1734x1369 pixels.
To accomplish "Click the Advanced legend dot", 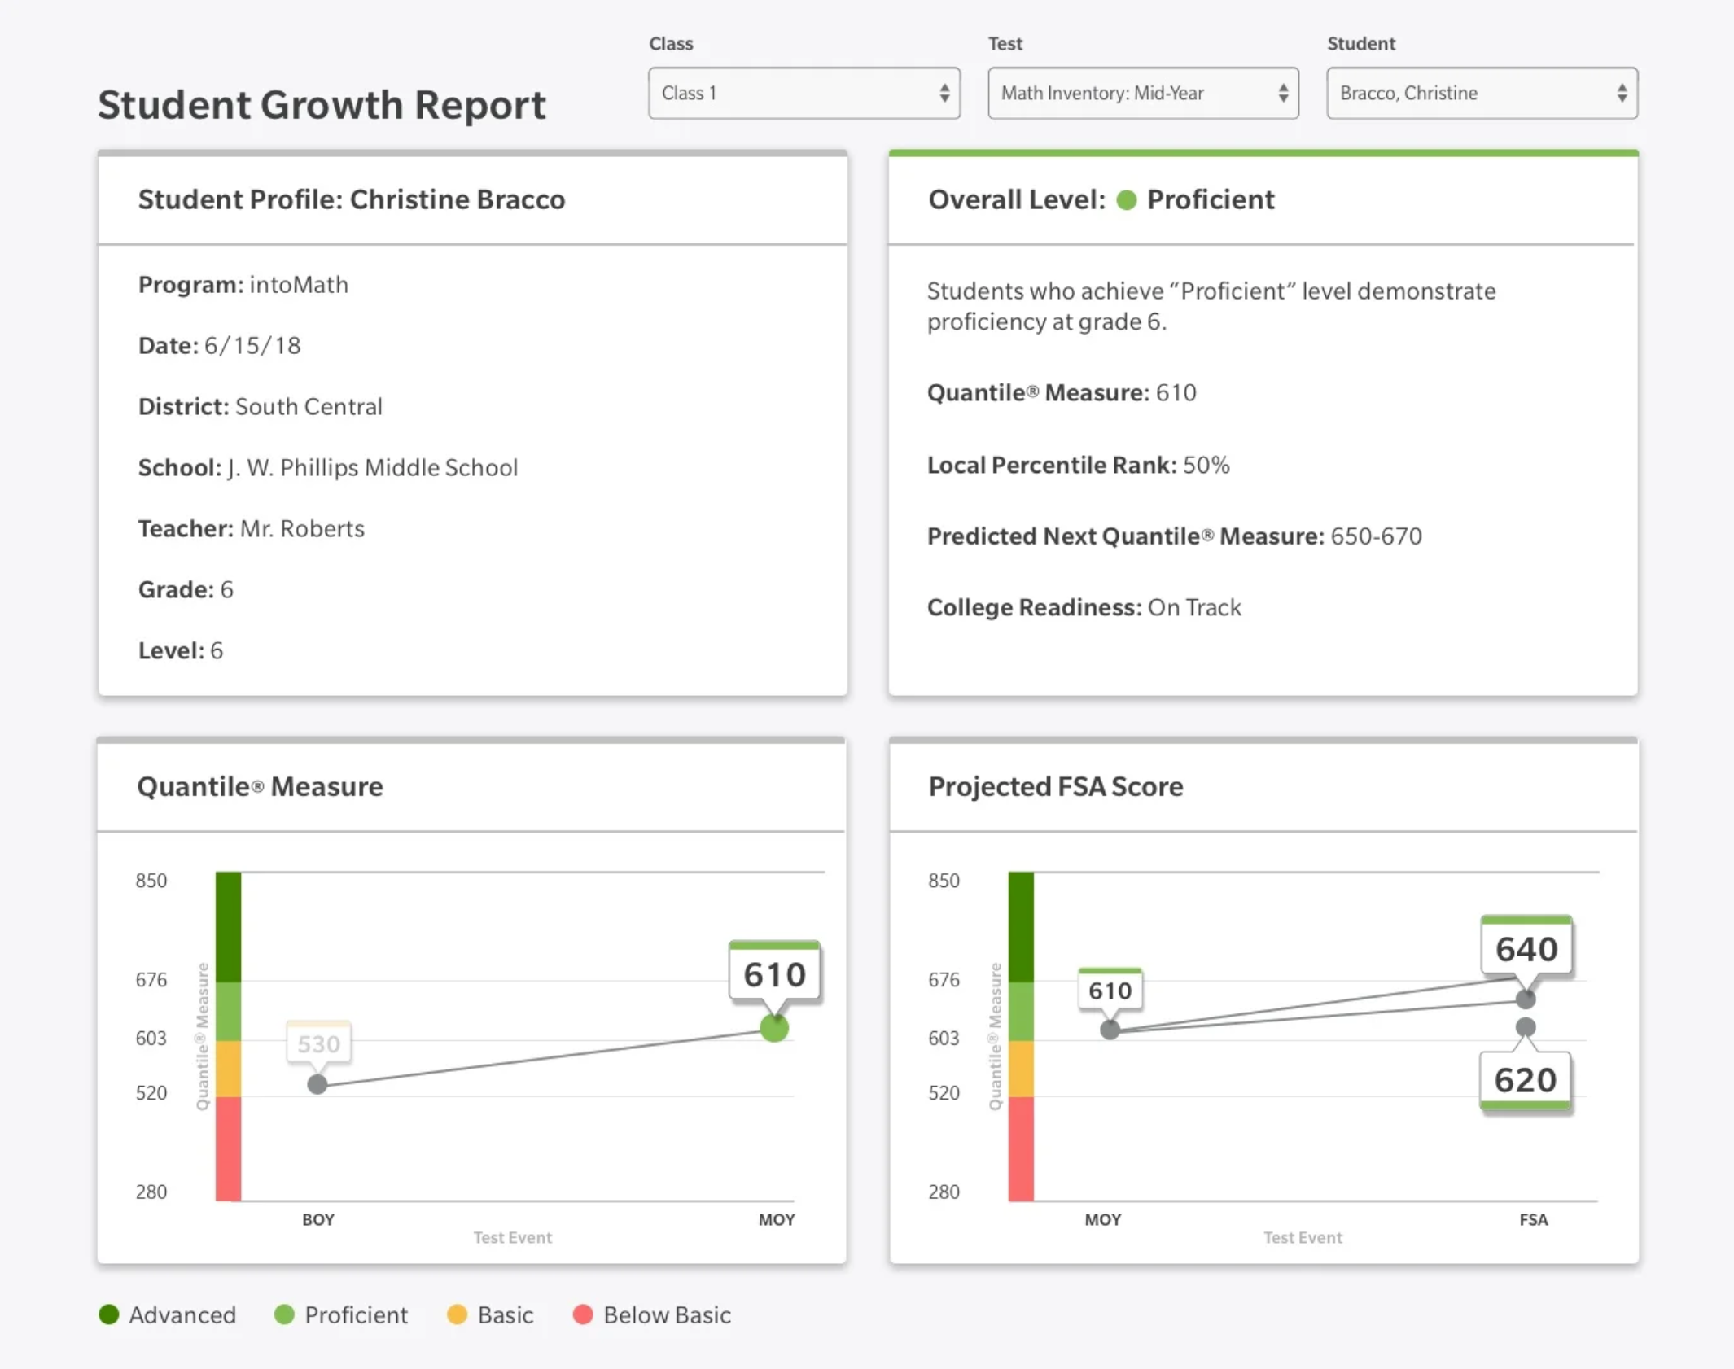I will [109, 1314].
